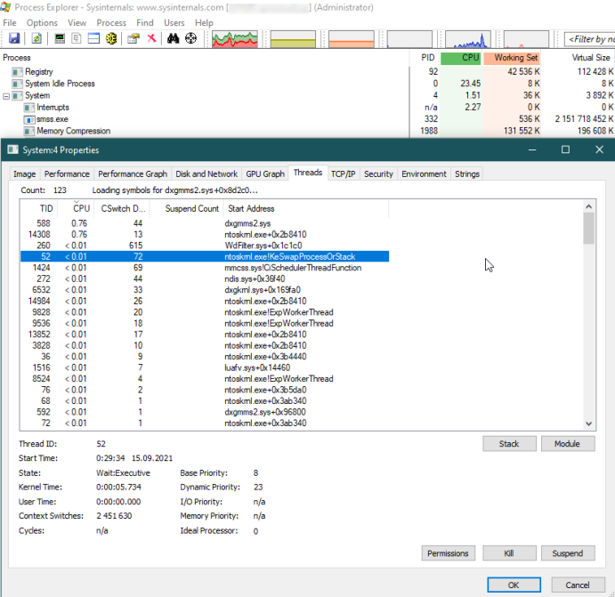Sort threads by CSwitch Delta column header
Screen dimensions: 615x597
pos(123,208)
